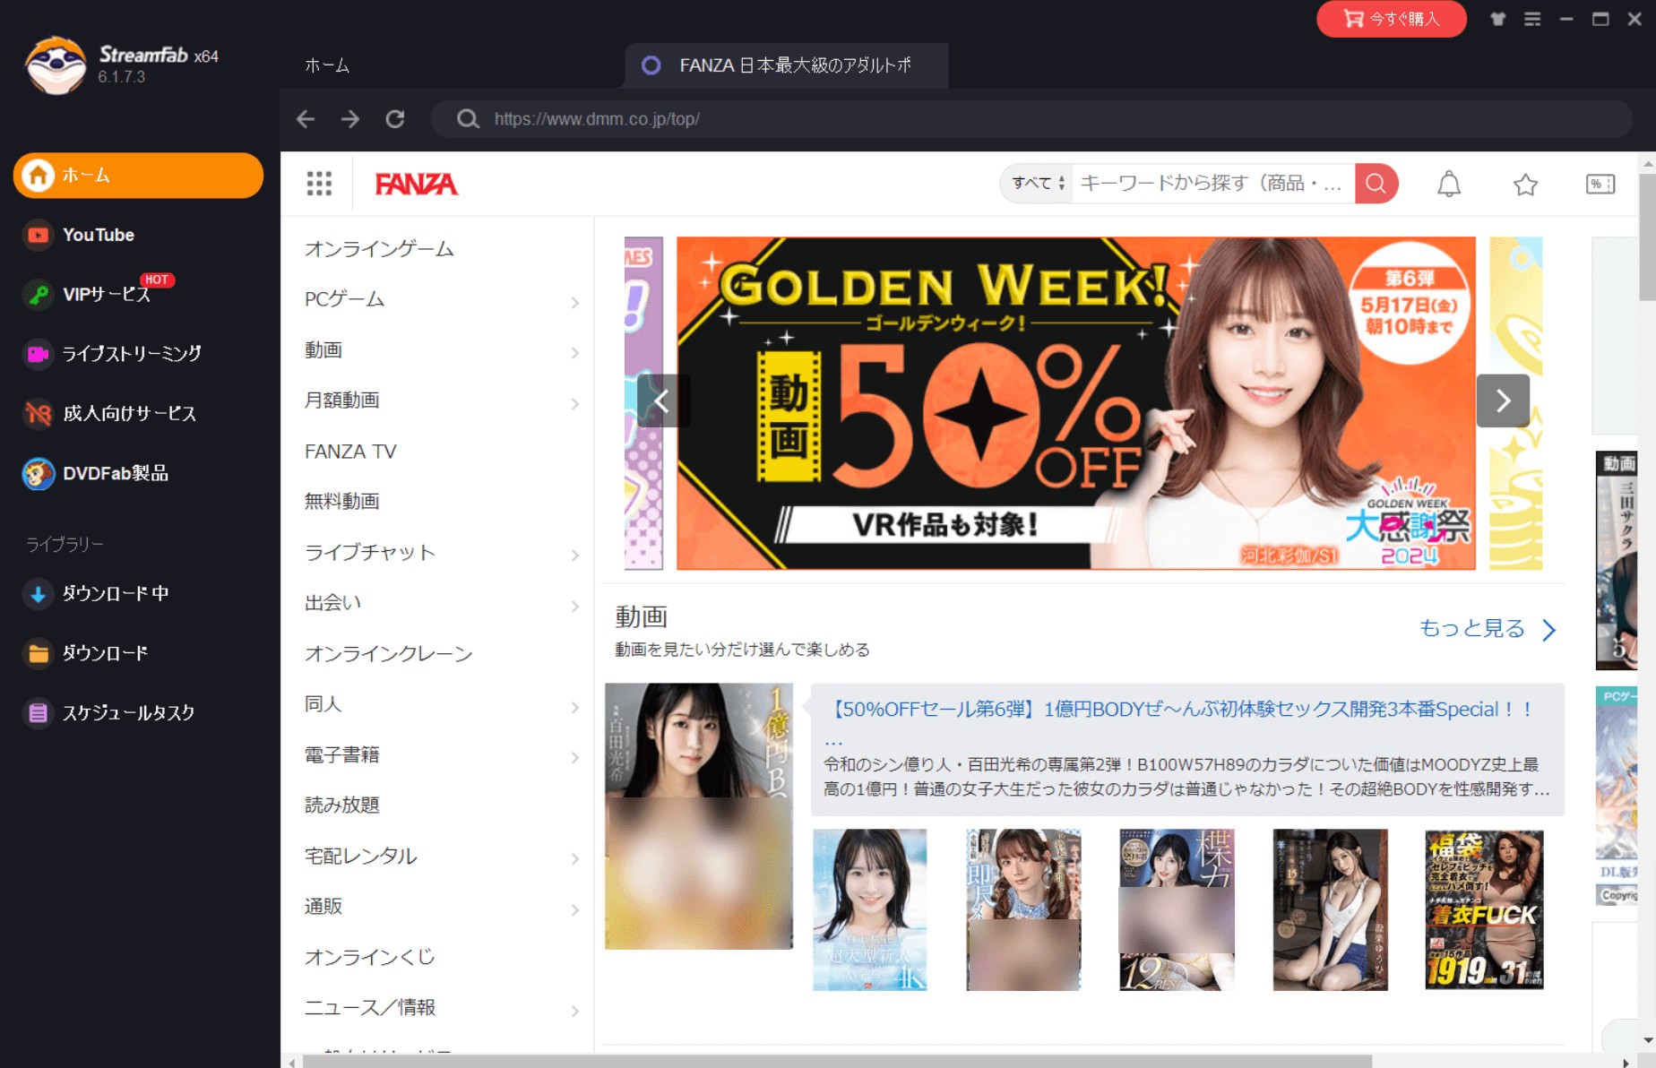Click the FANZA logo
1656x1068 pixels.
[416, 185]
